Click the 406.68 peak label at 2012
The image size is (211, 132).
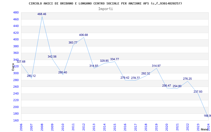tap(83, 35)
